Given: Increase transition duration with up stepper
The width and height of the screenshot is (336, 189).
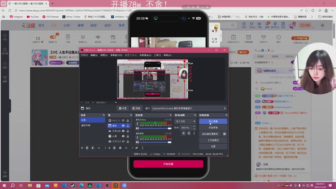Looking at the screenshot, I should pyautogui.click(x=194, y=126).
